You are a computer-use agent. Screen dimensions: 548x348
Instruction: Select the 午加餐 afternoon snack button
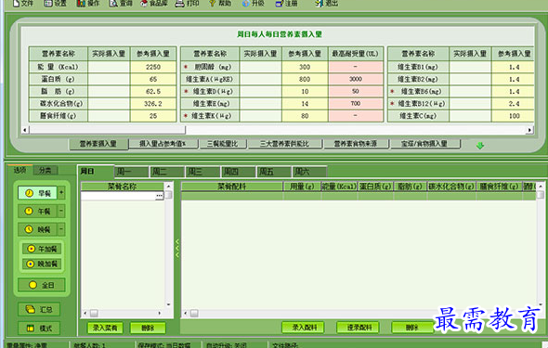[x=42, y=249]
